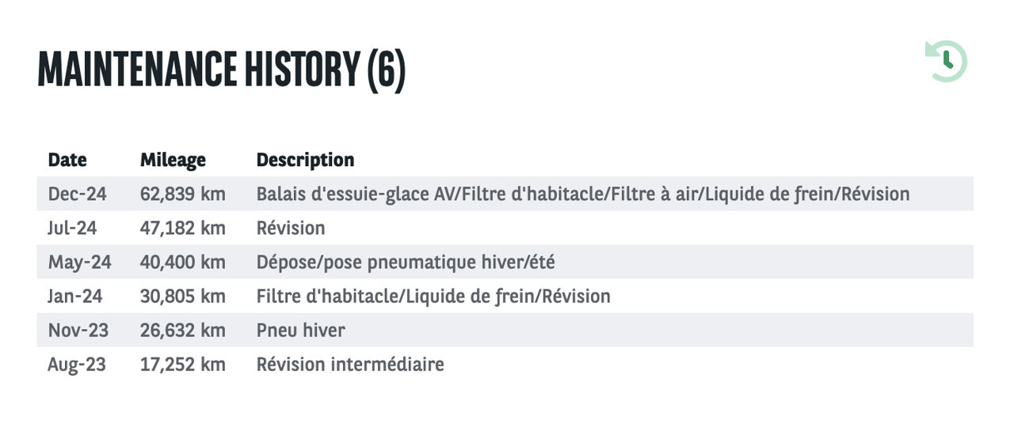This screenshot has height=424, width=1014.
Task: Open the Dec-24 maintenance row
Action: coord(505,194)
